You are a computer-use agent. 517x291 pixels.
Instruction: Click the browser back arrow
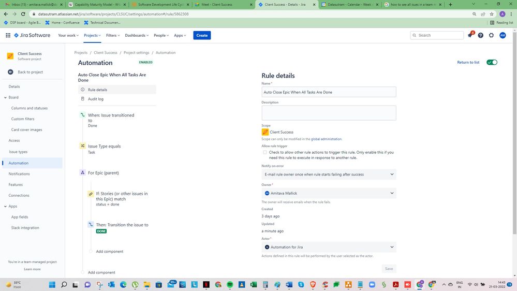6,14
